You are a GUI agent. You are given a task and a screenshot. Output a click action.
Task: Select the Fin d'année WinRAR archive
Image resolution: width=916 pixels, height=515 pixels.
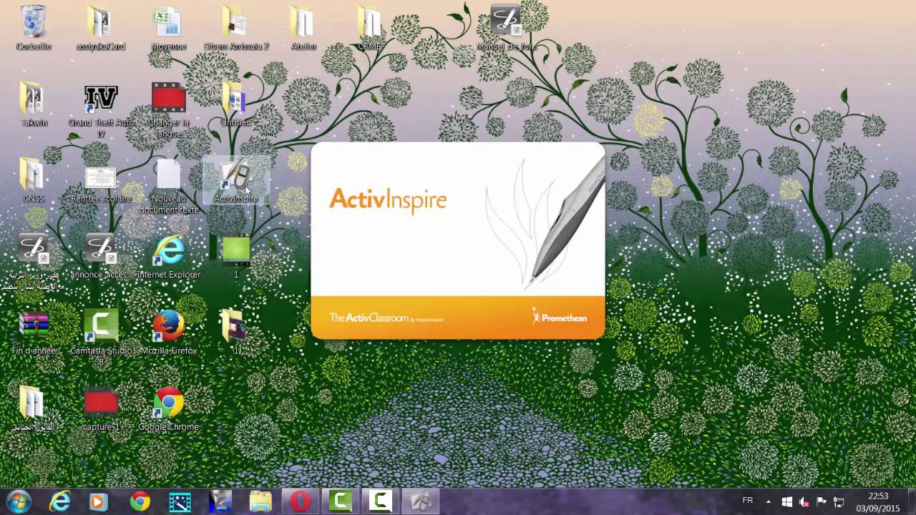[34, 332]
